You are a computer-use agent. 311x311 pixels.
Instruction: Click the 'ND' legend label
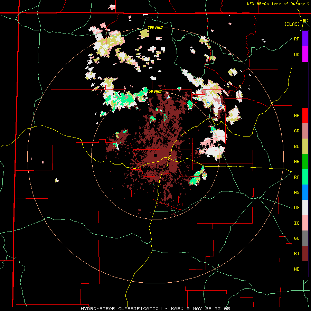[296, 269]
